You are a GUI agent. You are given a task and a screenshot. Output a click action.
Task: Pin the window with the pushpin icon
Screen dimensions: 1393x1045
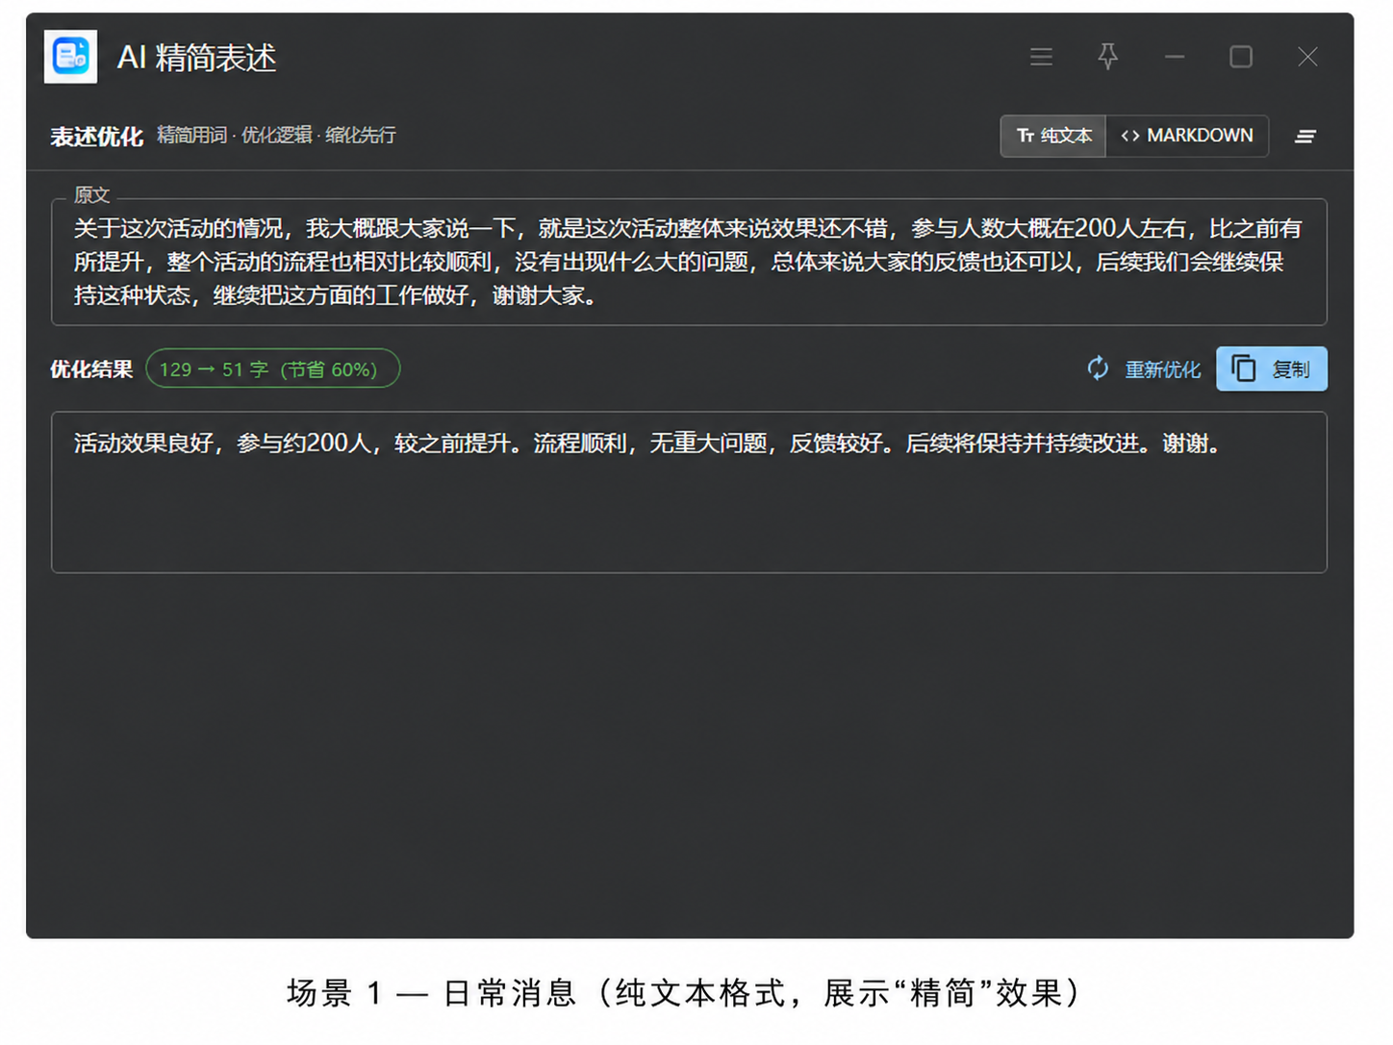[1108, 57]
